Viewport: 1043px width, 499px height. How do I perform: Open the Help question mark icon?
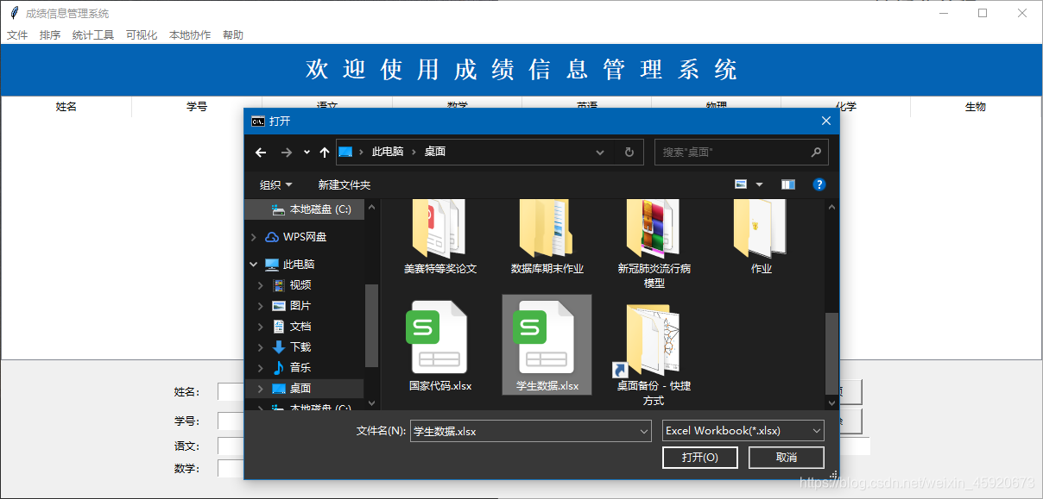coord(818,184)
